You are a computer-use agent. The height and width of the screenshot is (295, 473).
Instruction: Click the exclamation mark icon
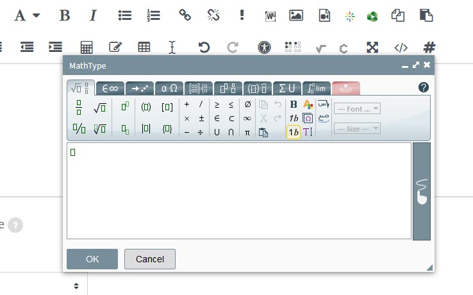(242, 15)
